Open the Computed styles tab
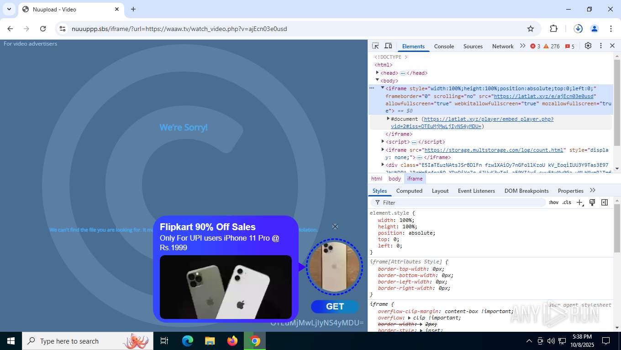This screenshot has width=621, height=350. coord(409,190)
